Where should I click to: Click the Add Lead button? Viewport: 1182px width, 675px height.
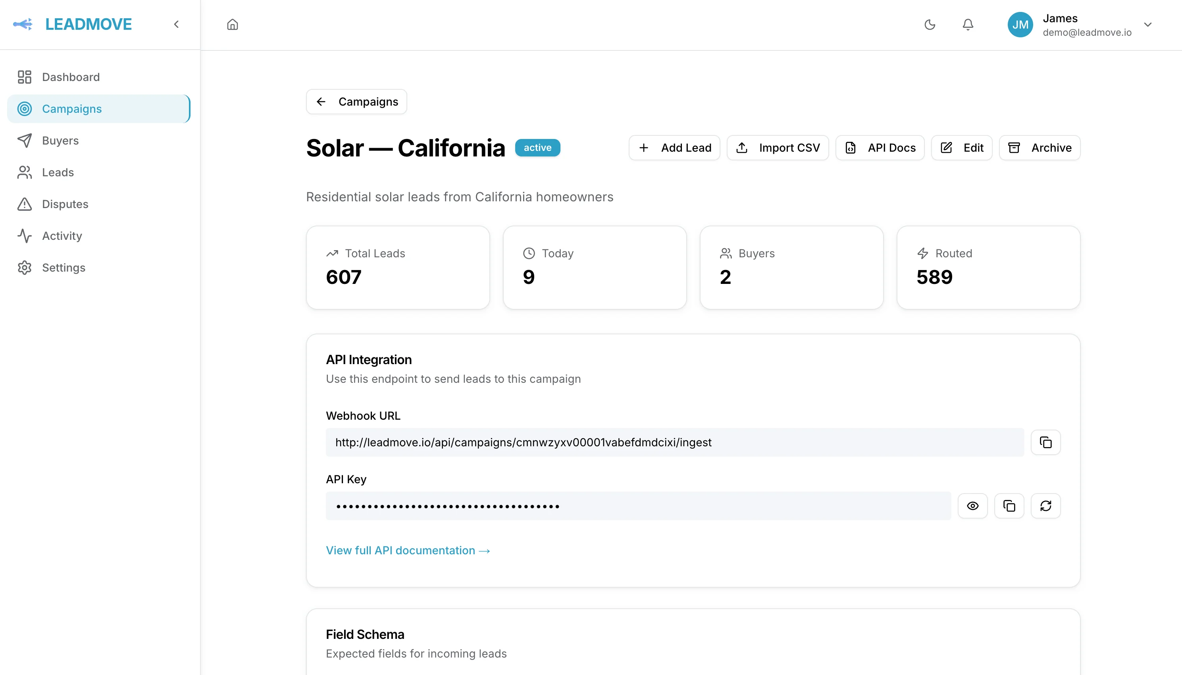[674, 148]
